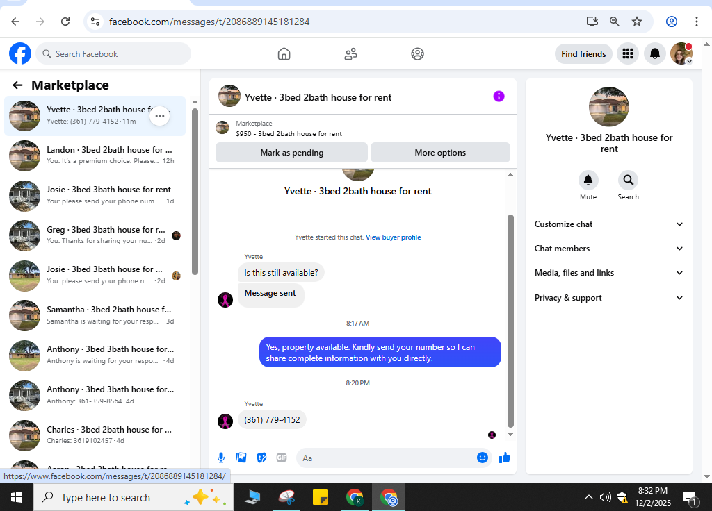Click the large house photo in right panel
This screenshot has width=712, height=511.
pos(608,106)
